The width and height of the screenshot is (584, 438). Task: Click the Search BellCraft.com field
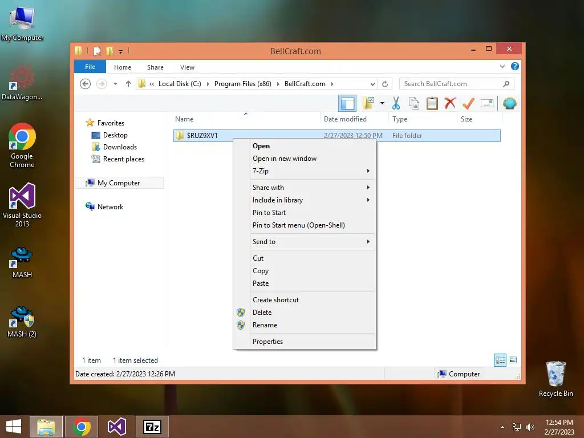457,84
